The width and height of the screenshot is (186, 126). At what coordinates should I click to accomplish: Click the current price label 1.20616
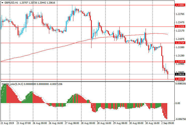coord(180,74)
